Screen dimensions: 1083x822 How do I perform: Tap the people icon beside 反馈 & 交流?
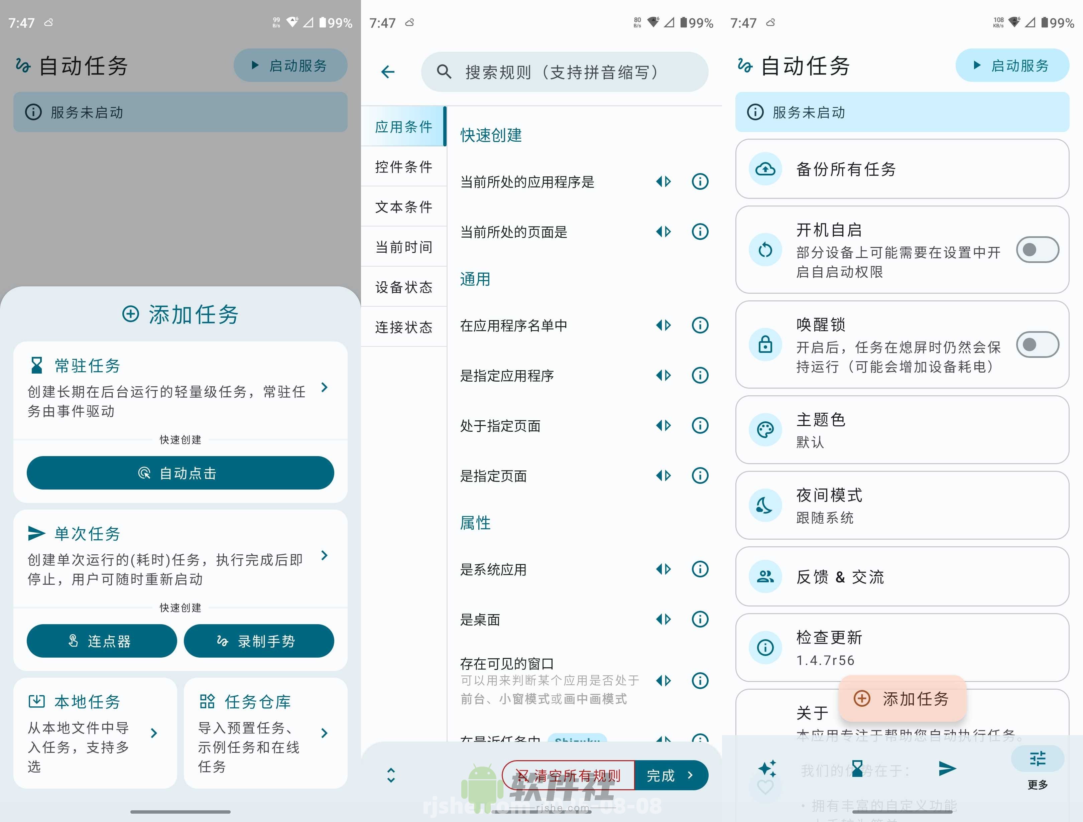click(765, 577)
